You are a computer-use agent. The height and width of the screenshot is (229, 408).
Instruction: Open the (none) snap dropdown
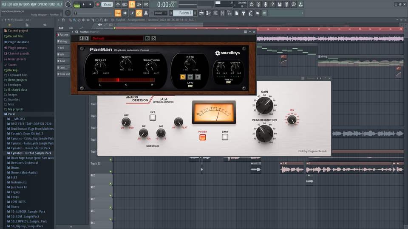160,13
